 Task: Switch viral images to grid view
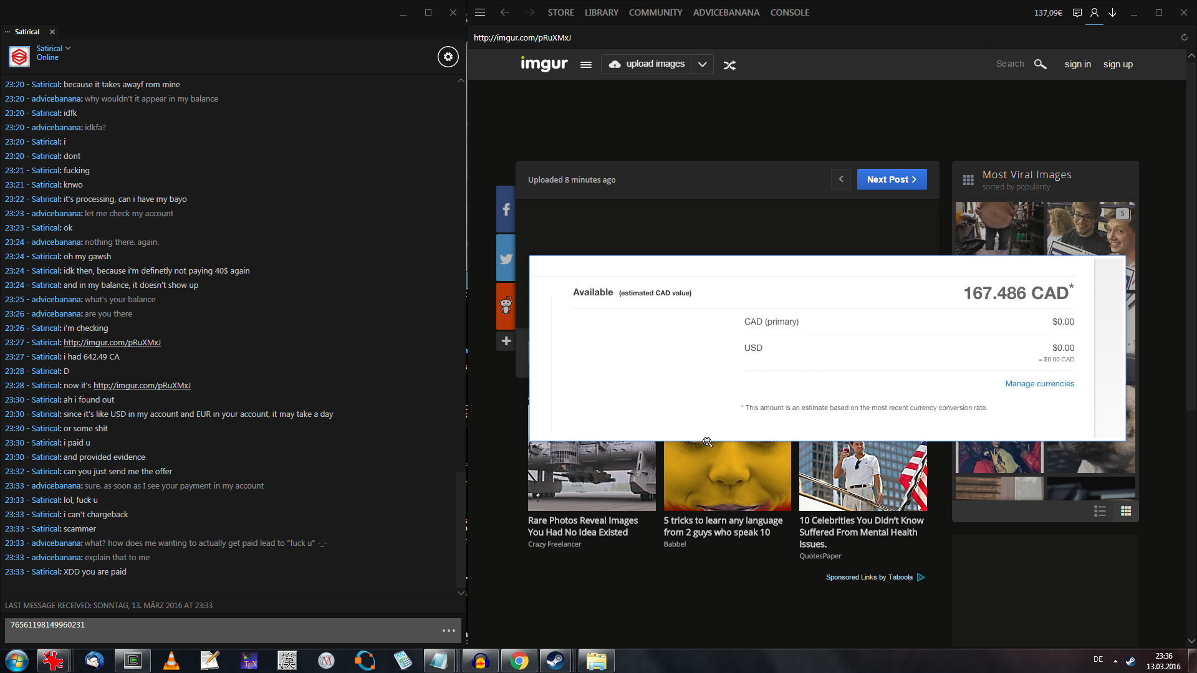1126,511
